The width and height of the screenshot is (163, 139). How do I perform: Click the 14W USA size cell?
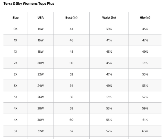click(40, 29)
